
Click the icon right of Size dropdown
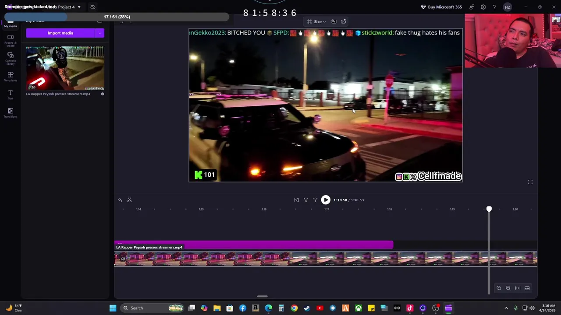[x=334, y=21]
